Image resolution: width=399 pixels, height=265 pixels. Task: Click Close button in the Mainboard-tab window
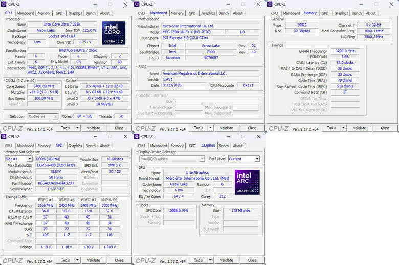tap(252, 128)
